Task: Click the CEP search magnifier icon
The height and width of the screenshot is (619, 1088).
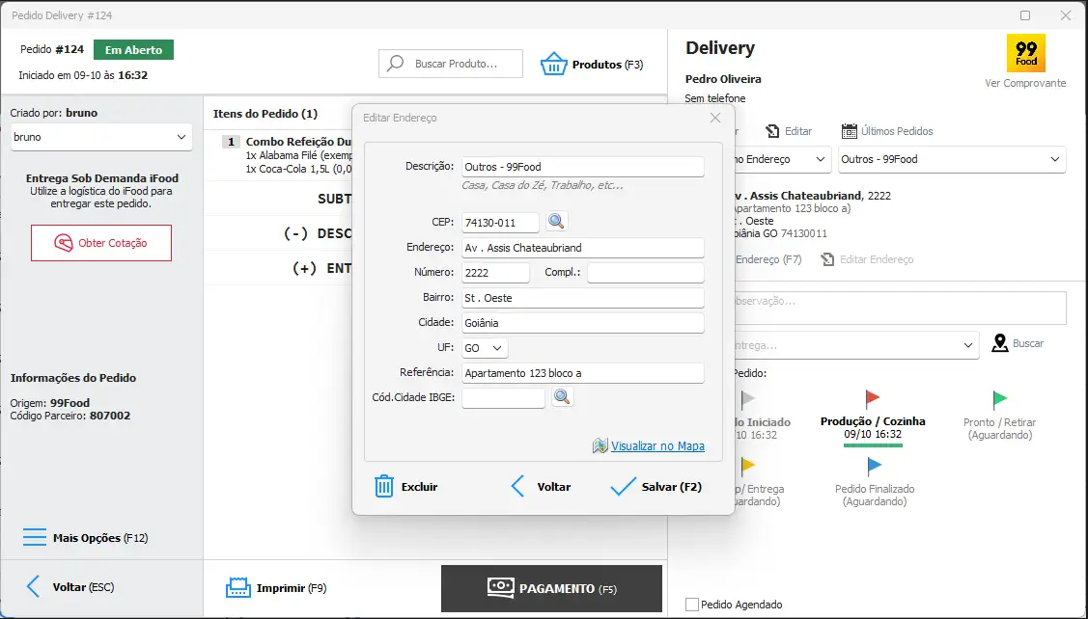Action: (556, 222)
